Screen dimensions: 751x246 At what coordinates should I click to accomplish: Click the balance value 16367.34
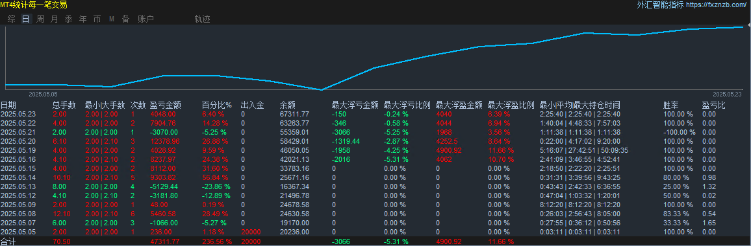[x=294, y=186]
